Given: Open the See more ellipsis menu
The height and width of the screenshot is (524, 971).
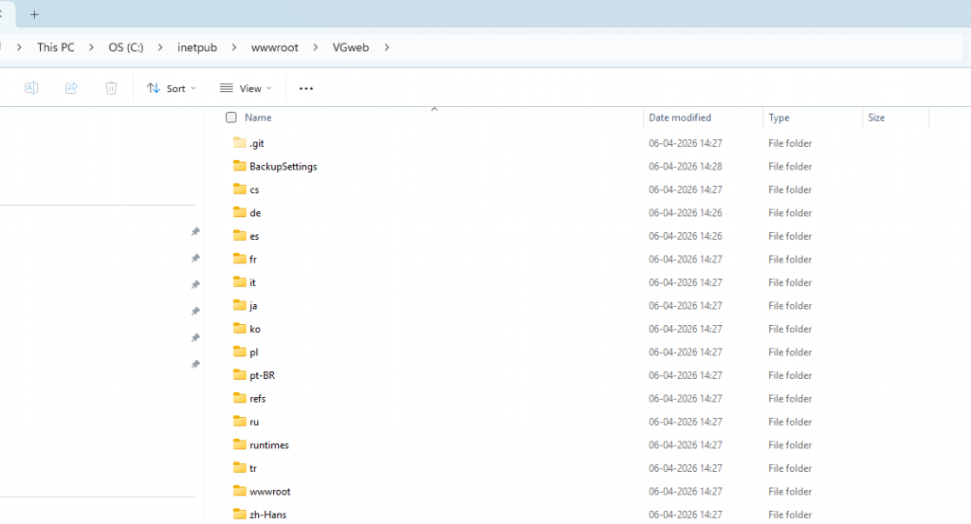Looking at the screenshot, I should point(305,88).
